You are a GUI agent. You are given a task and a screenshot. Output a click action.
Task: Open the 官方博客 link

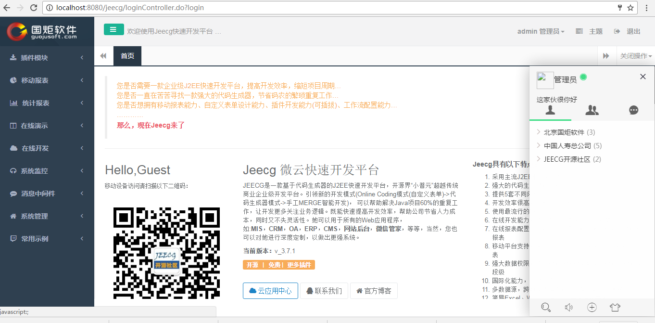pyautogui.click(x=374, y=291)
